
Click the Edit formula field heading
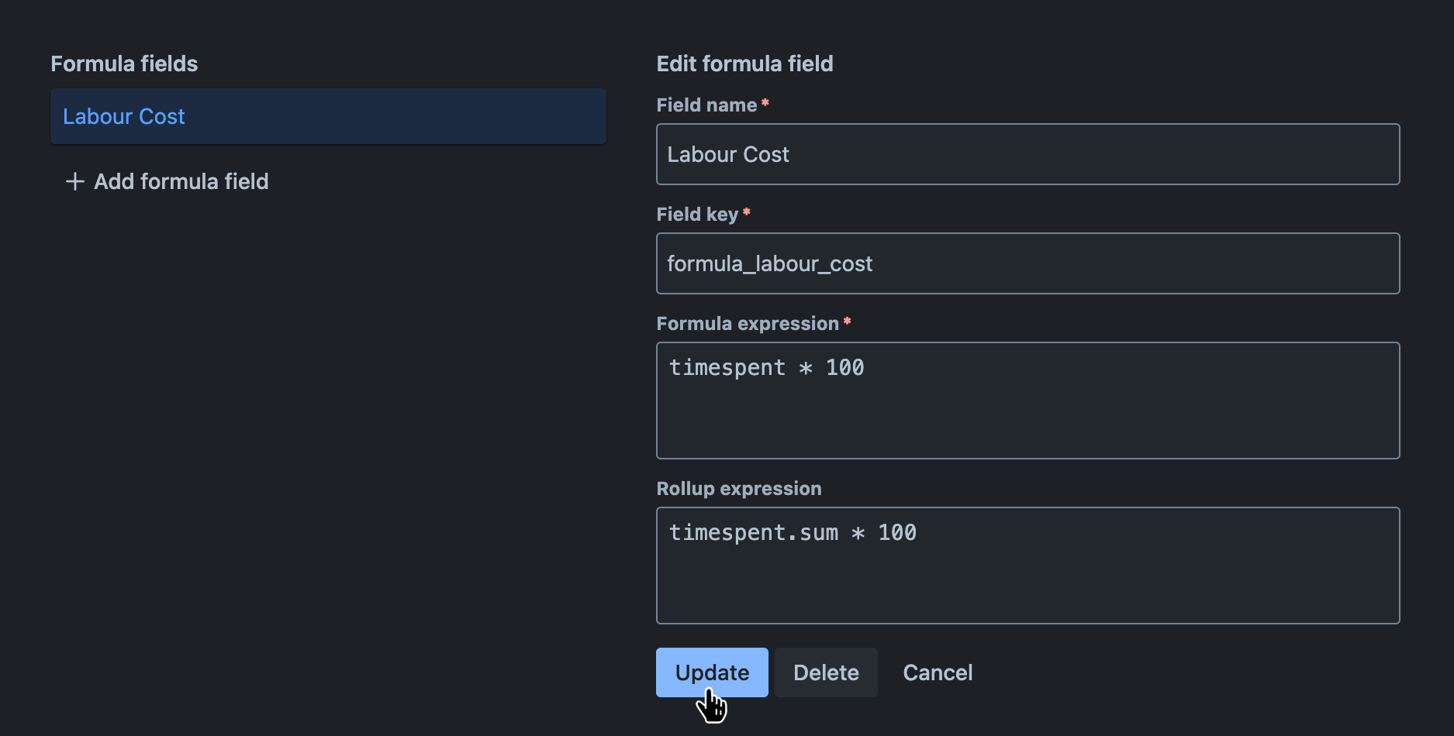tap(744, 64)
